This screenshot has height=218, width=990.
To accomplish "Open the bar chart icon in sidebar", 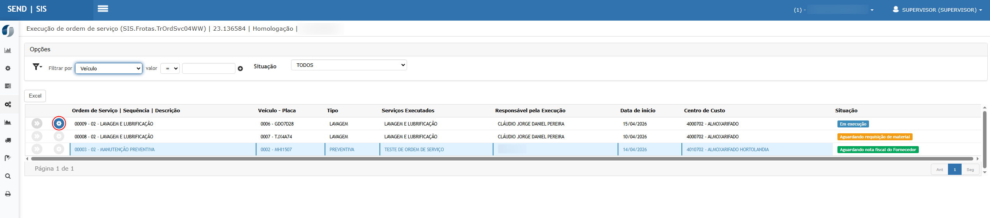I will coord(8,51).
